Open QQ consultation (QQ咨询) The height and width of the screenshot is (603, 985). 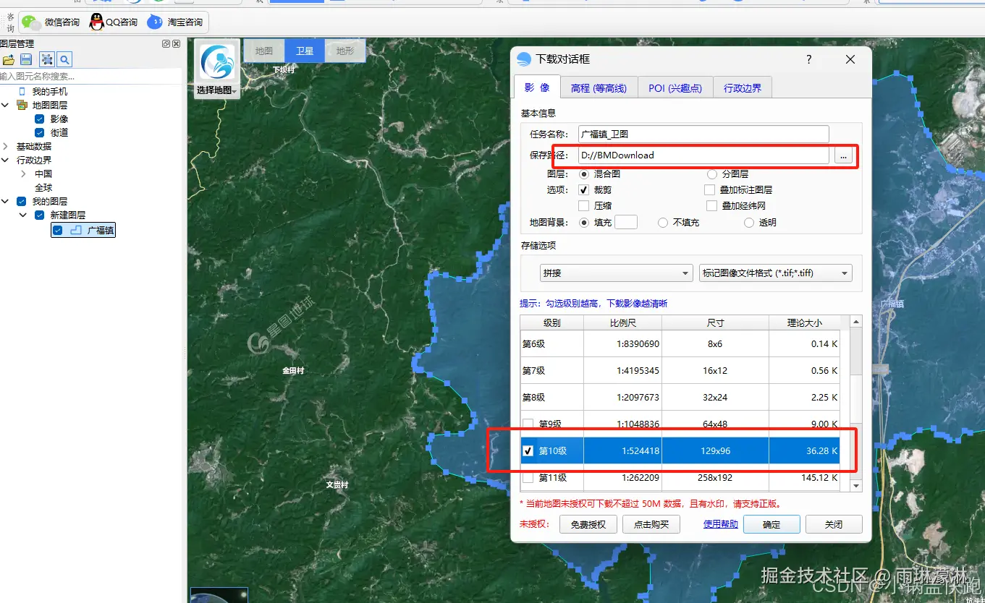click(114, 22)
